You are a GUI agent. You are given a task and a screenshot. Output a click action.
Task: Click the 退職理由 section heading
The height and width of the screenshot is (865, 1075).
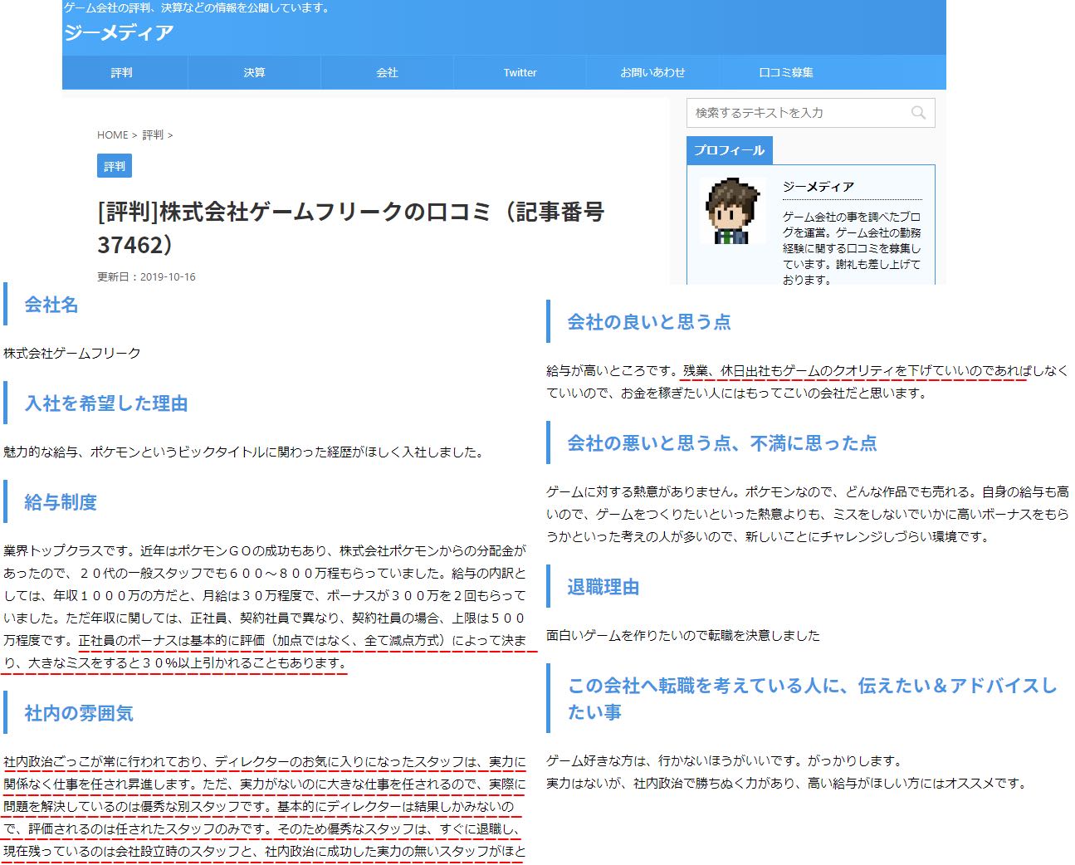tap(603, 587)
